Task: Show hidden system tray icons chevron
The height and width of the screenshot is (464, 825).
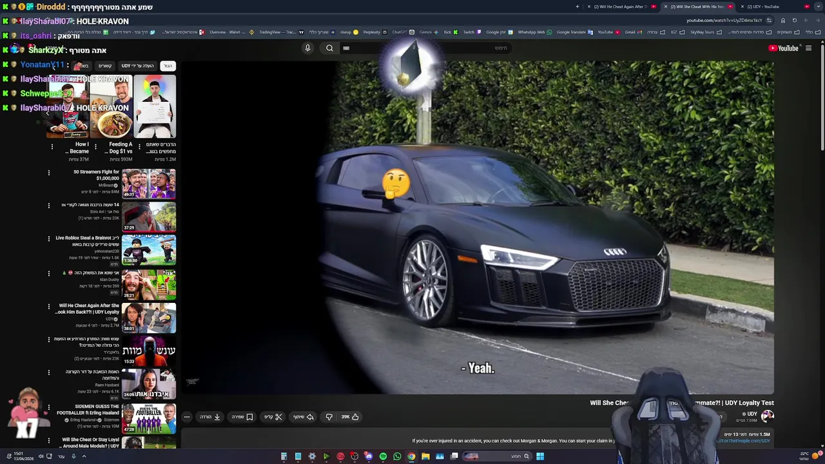Action: (x=84, y=456)
